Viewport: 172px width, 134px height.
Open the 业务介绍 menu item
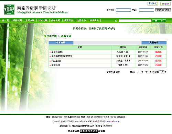coord(56,20)
